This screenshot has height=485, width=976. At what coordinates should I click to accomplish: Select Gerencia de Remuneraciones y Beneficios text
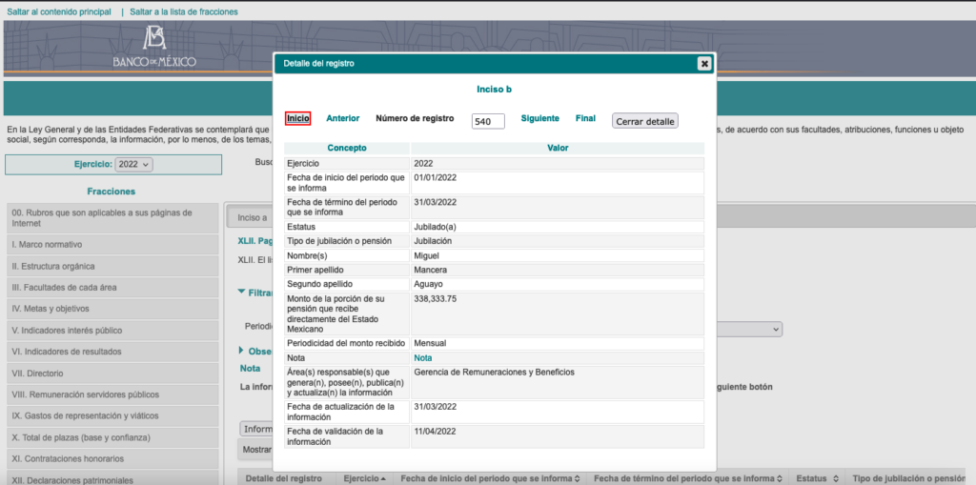tap(495, 373)
